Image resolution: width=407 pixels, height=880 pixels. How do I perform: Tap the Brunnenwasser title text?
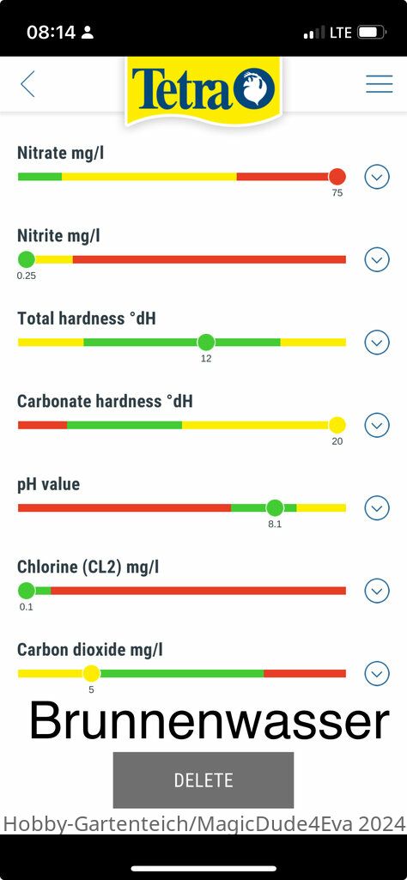[209, 721]
